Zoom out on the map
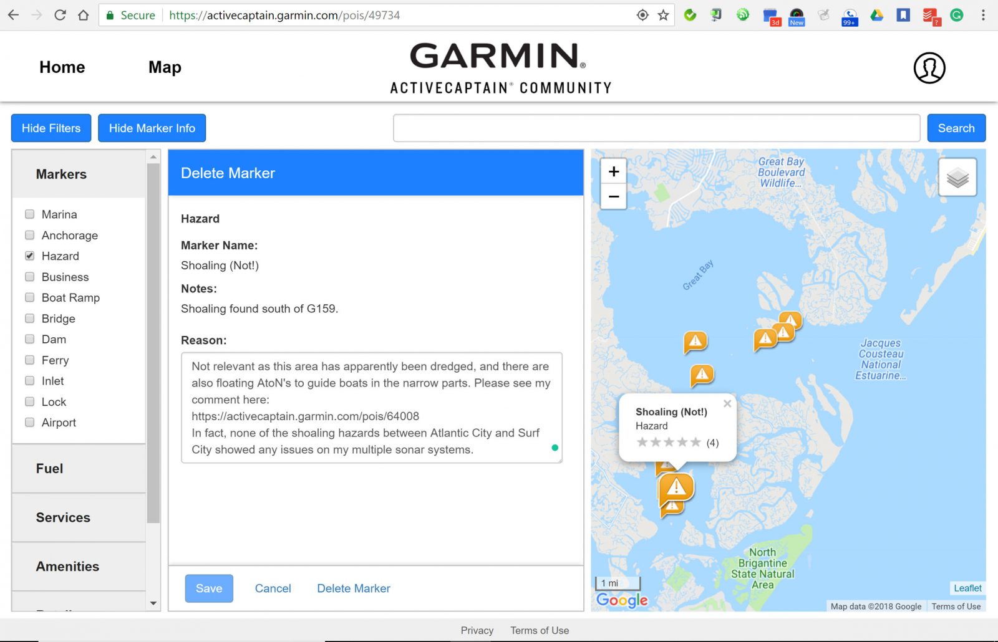The image size is (998, 642). tap(613, 196)
